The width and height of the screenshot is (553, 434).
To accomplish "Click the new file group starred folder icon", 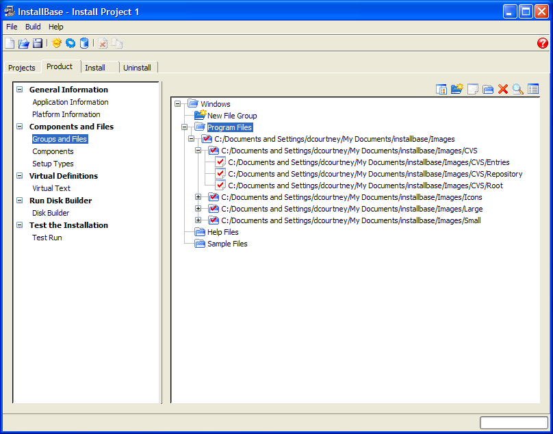I will point(457,89).
